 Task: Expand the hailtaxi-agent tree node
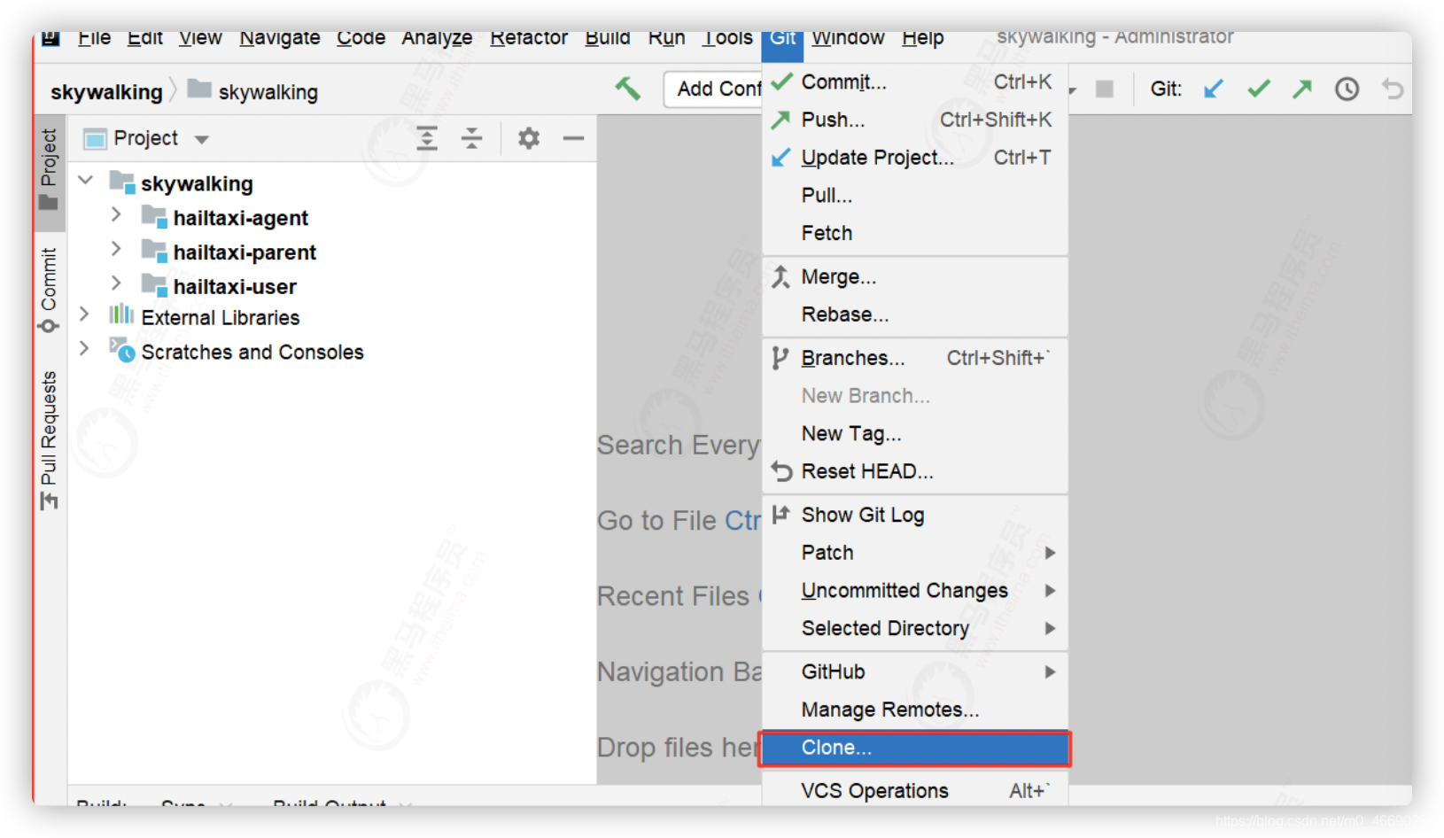pos(116,215)
